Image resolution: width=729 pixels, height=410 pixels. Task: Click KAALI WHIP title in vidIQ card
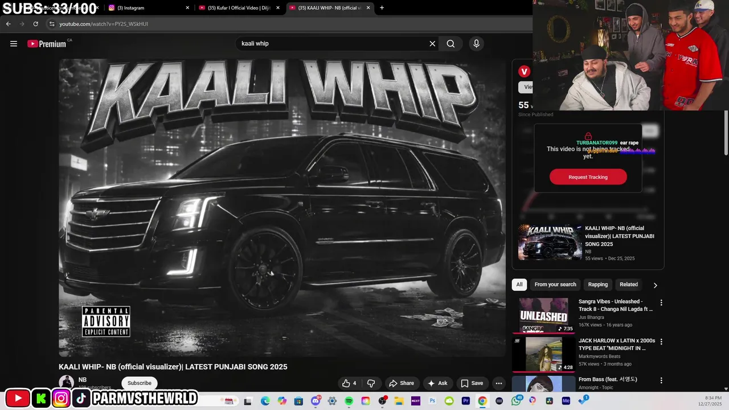620,236
